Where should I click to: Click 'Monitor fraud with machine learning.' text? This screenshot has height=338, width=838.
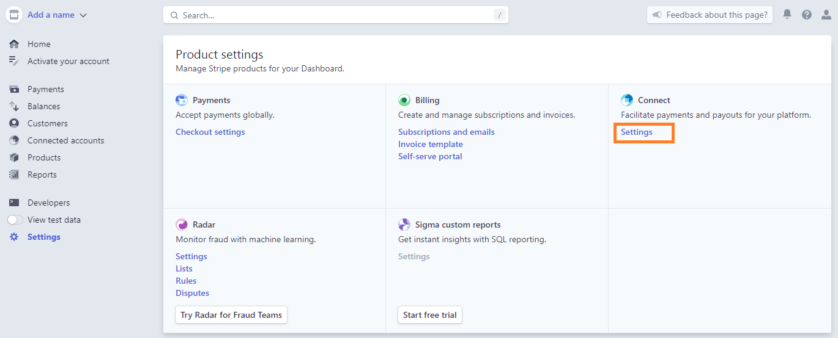[x=246, y=239]
